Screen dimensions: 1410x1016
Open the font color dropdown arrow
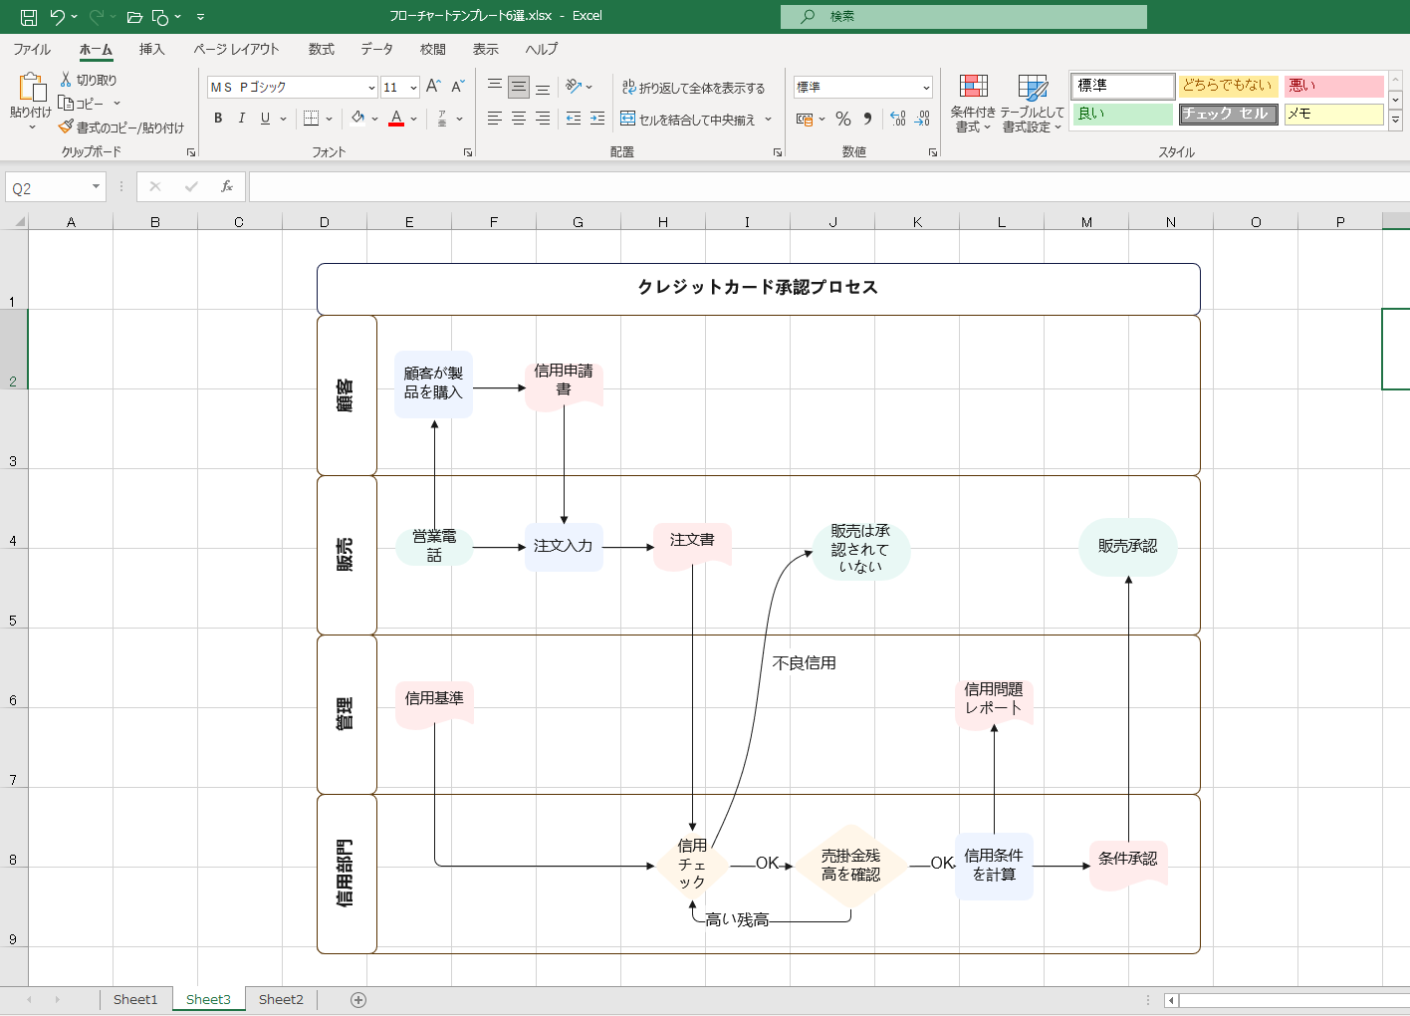414,119
